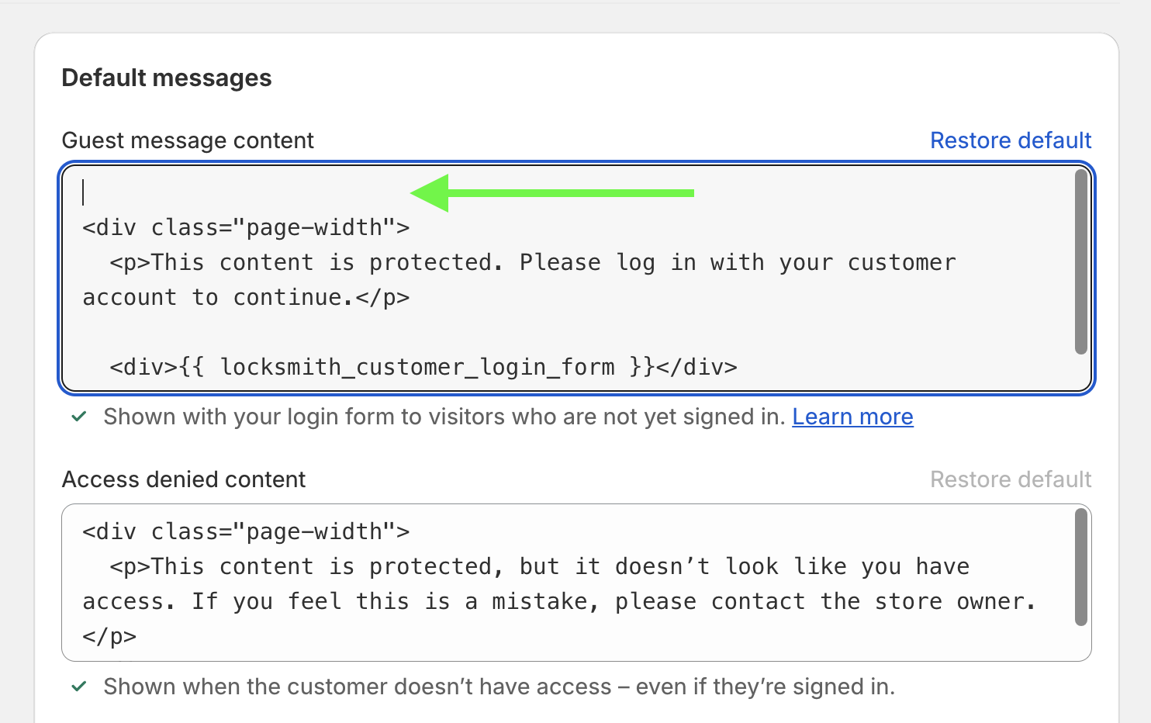This screenshot has width=1151, height=723.
Task: Restore default for Guest message content
Action: pyautogui.click(x=1011, y=140)
